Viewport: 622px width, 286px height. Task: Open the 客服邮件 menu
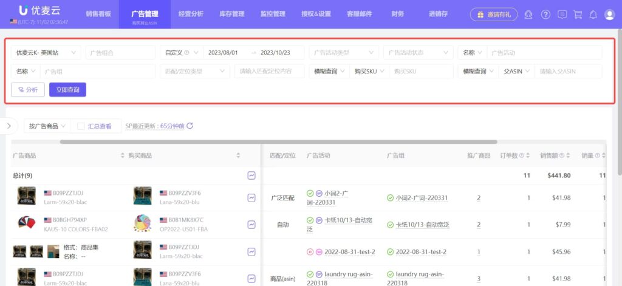360,14
